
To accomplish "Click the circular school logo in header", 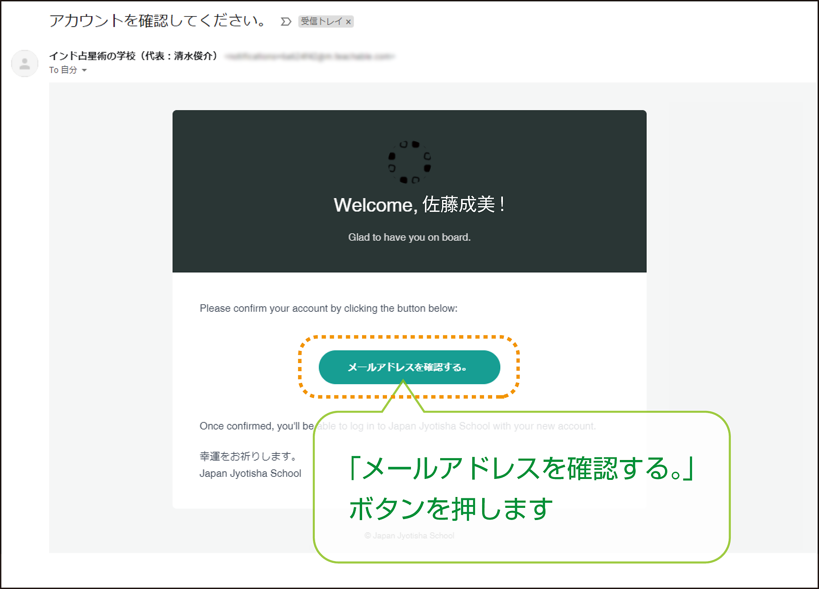I will pyautogui.click(x=409, y=162).
